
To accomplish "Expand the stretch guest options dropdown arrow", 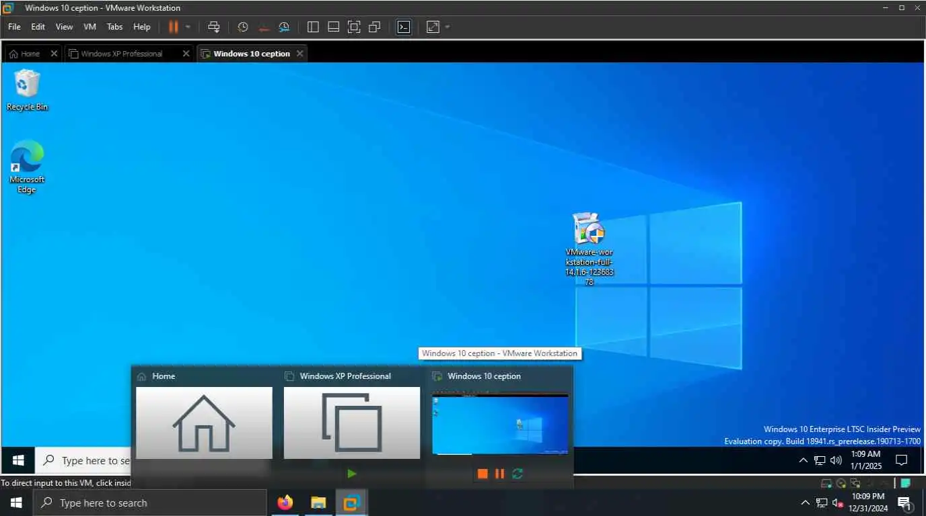I will [448, 27].
